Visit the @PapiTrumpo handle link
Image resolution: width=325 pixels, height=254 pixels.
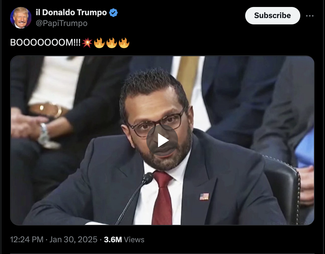[61, 23]
